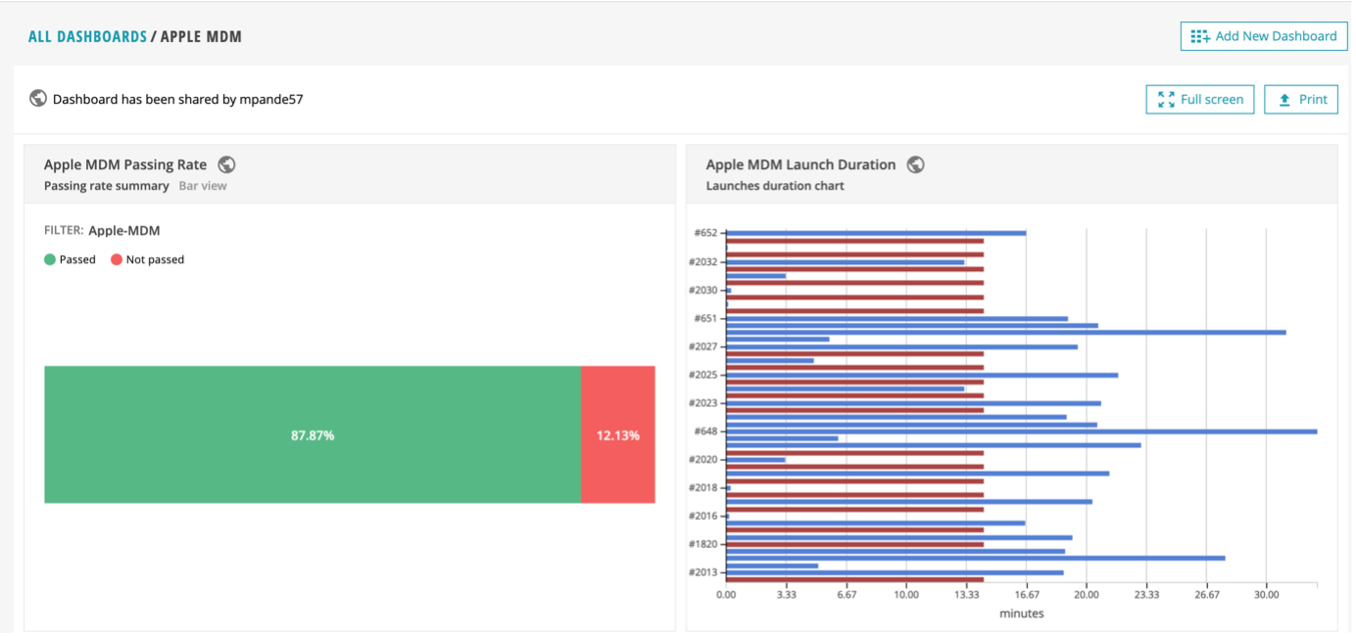Enter Full screen mode
The height and width of the screenshot is (636, 1356).
[x=1199, y=99]
